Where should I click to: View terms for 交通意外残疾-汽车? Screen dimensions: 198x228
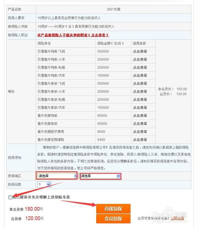coord(140,75)
